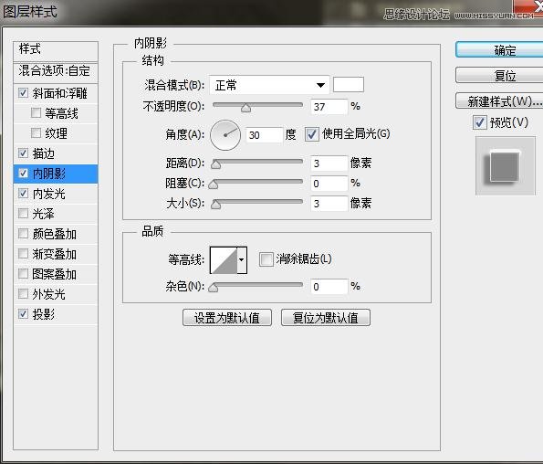Image resolution: width=543 pixels, height=464 pixels.
Task: Open the inner shadow color swatch
Action: pyautogui.click(x=349, y=85)
